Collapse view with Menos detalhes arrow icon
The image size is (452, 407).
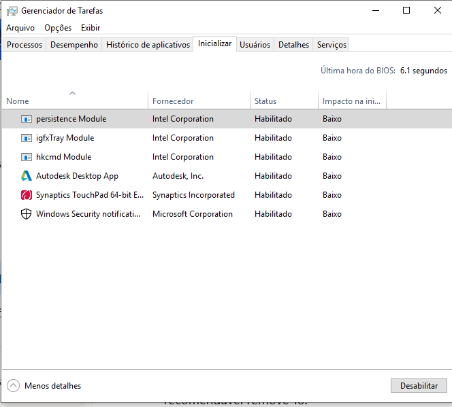click(13, 386)
